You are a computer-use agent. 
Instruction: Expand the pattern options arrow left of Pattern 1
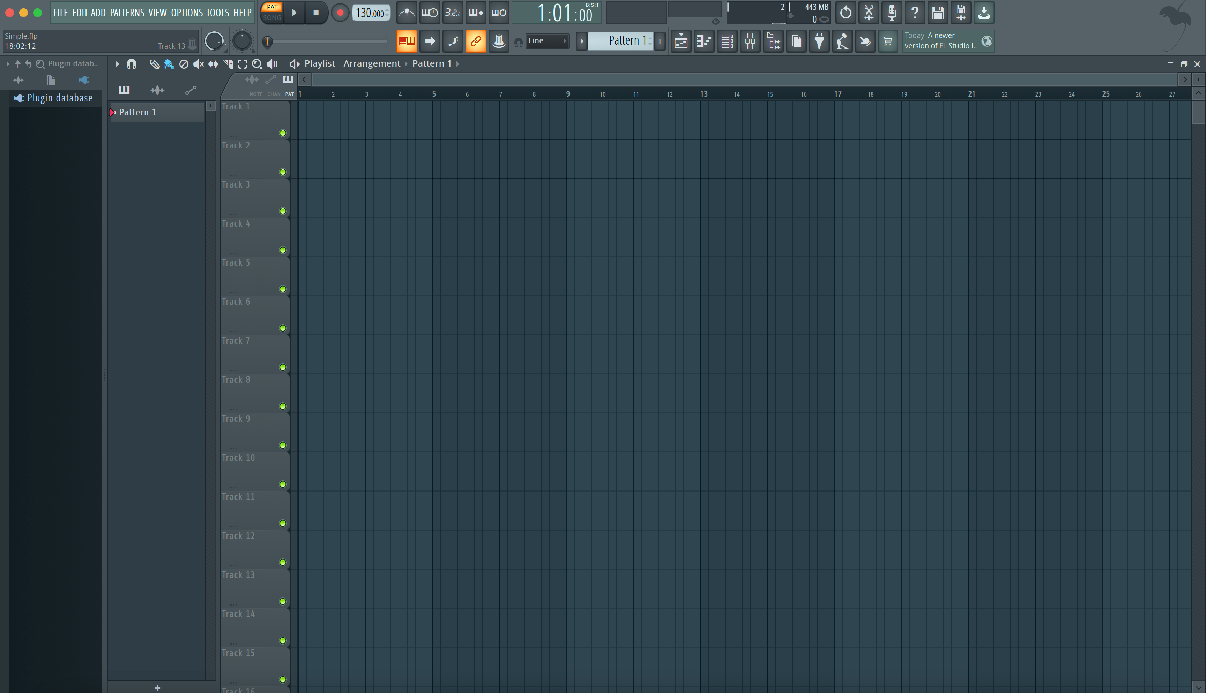(x=582, y=41)
